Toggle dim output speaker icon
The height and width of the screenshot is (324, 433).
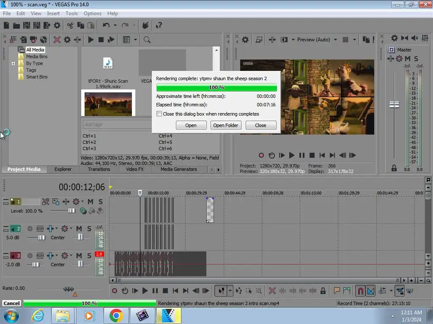click(414, 38)
